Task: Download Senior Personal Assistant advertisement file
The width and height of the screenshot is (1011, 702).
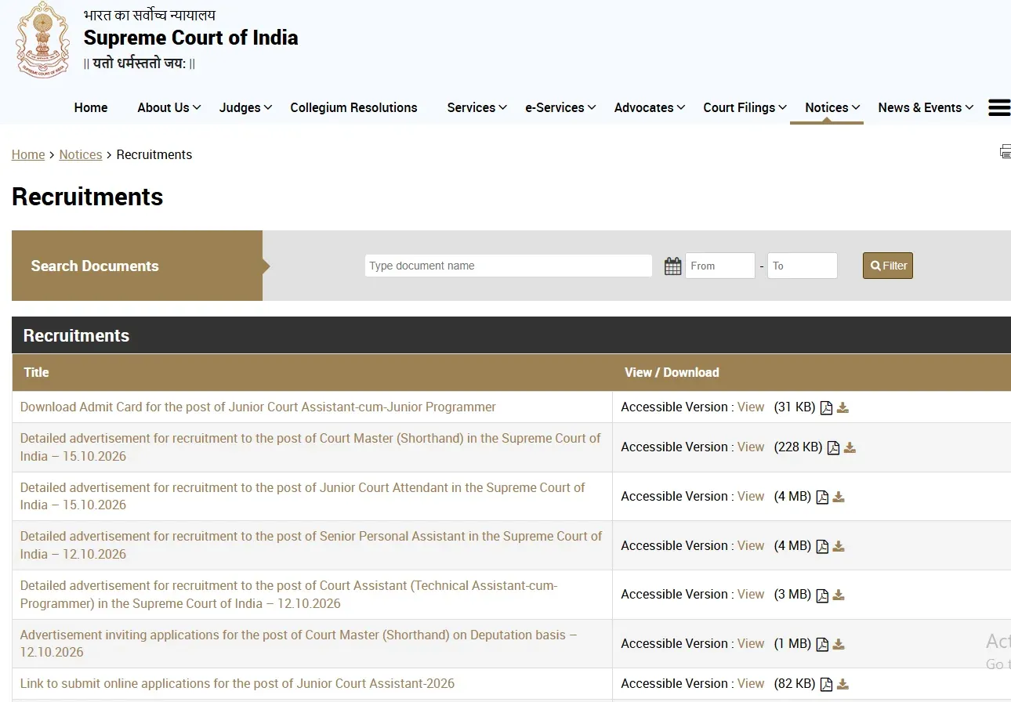Action: click(x=839, y=546)
